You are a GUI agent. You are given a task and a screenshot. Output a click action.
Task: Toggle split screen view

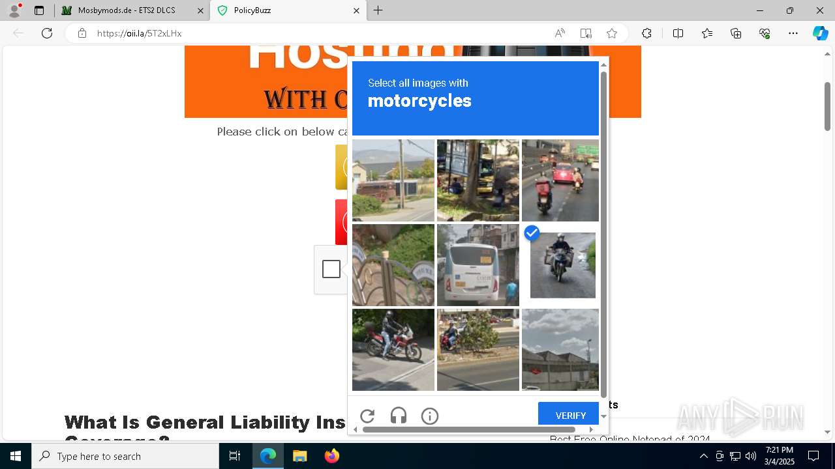tap(678, 33)
